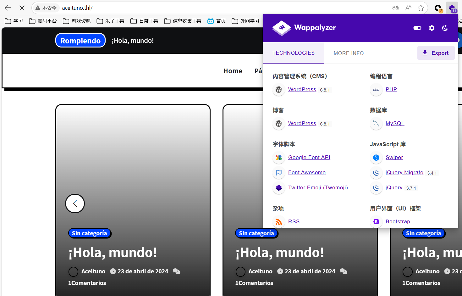Open Sin categoría tag on second card
The image size is (462, 296).
[256, 233]
